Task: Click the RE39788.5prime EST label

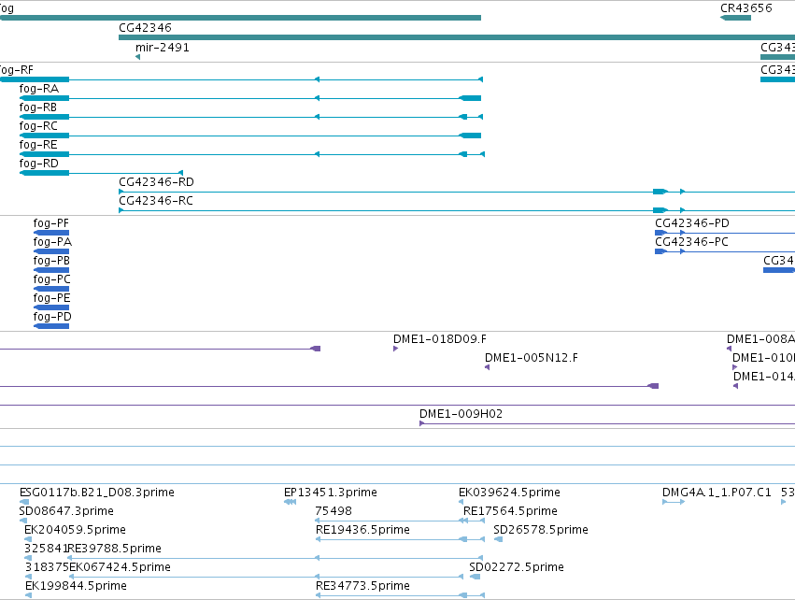Action: pyautogui.click(x=115, y=549)
